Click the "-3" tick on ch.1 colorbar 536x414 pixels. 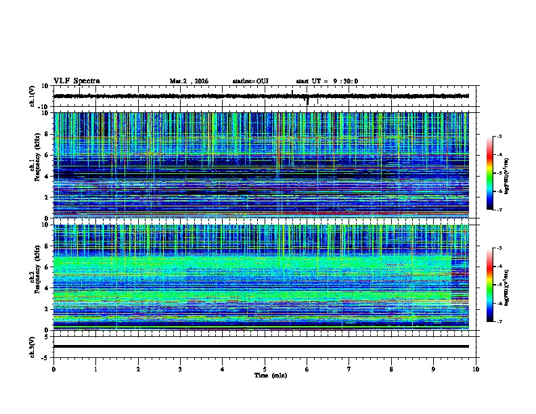click(x=499, y=136)
